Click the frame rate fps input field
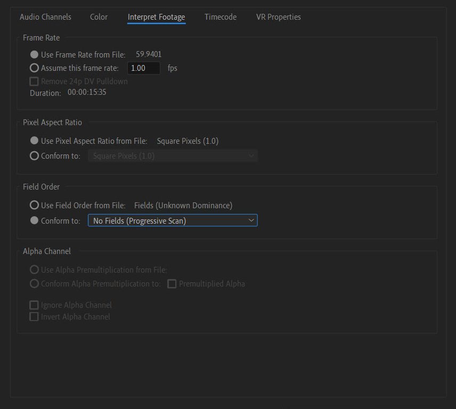 (x=144, y=68)
